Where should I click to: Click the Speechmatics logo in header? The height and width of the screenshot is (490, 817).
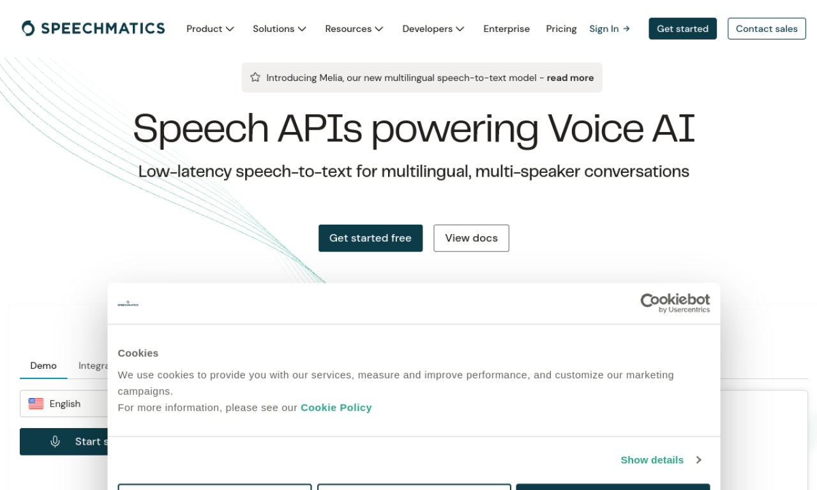93,28
